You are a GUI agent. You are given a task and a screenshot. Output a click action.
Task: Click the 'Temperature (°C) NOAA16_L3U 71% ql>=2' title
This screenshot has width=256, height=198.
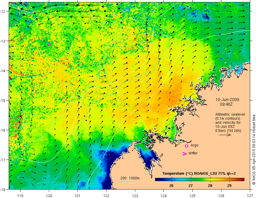199,174
